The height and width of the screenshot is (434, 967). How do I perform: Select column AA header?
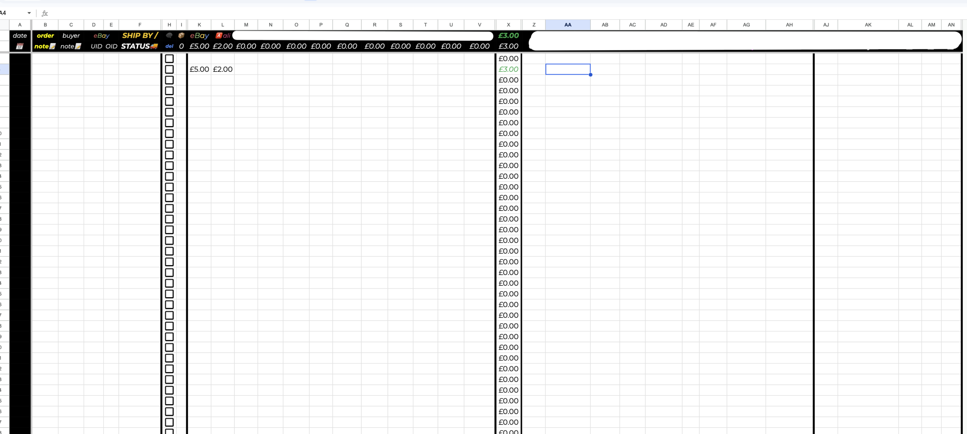coord(567,25)
